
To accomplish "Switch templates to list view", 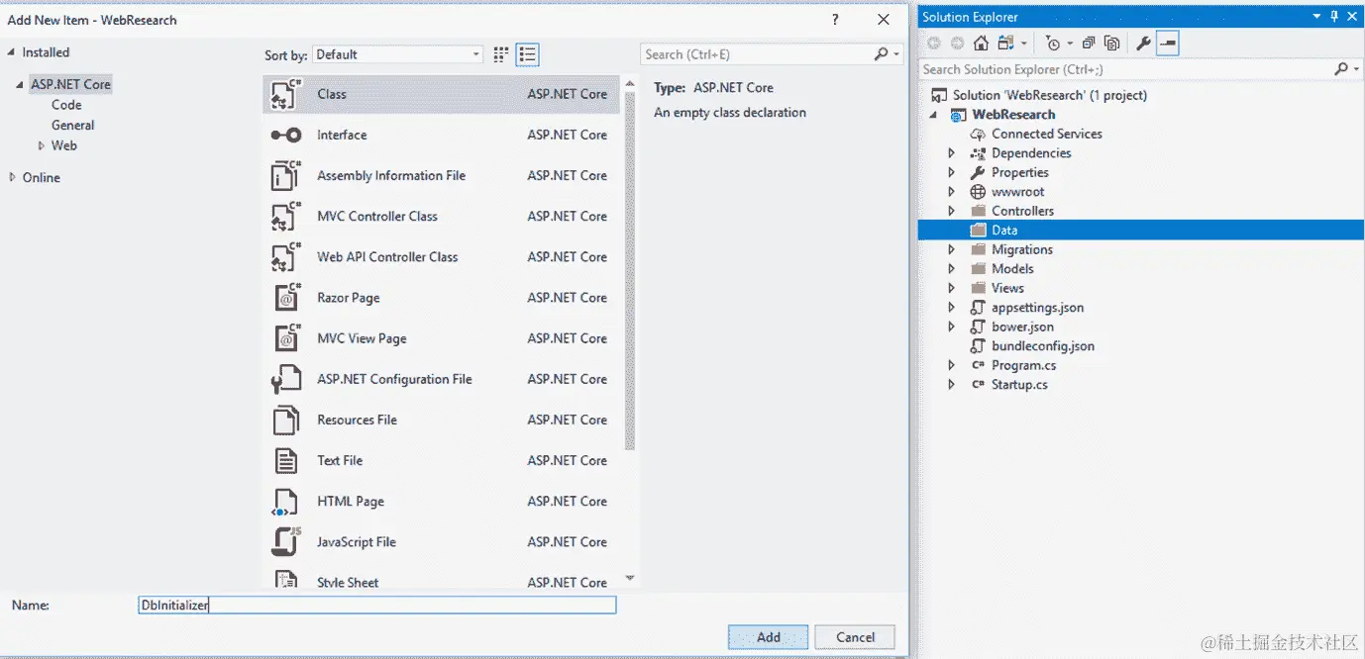I will (528, 54).
